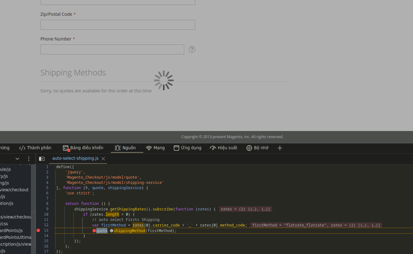Click the phone number help question-mark icon
Screen dimensions: 413x254
(x=192, y=49)
